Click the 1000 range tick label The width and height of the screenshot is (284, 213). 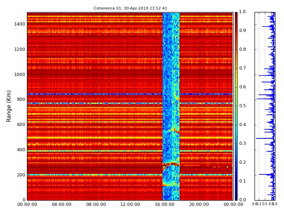pos(20,75)
